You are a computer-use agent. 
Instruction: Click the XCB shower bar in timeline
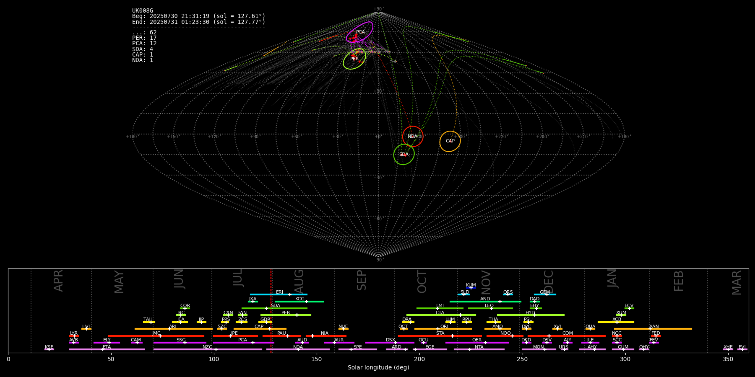tap(616, 322)
